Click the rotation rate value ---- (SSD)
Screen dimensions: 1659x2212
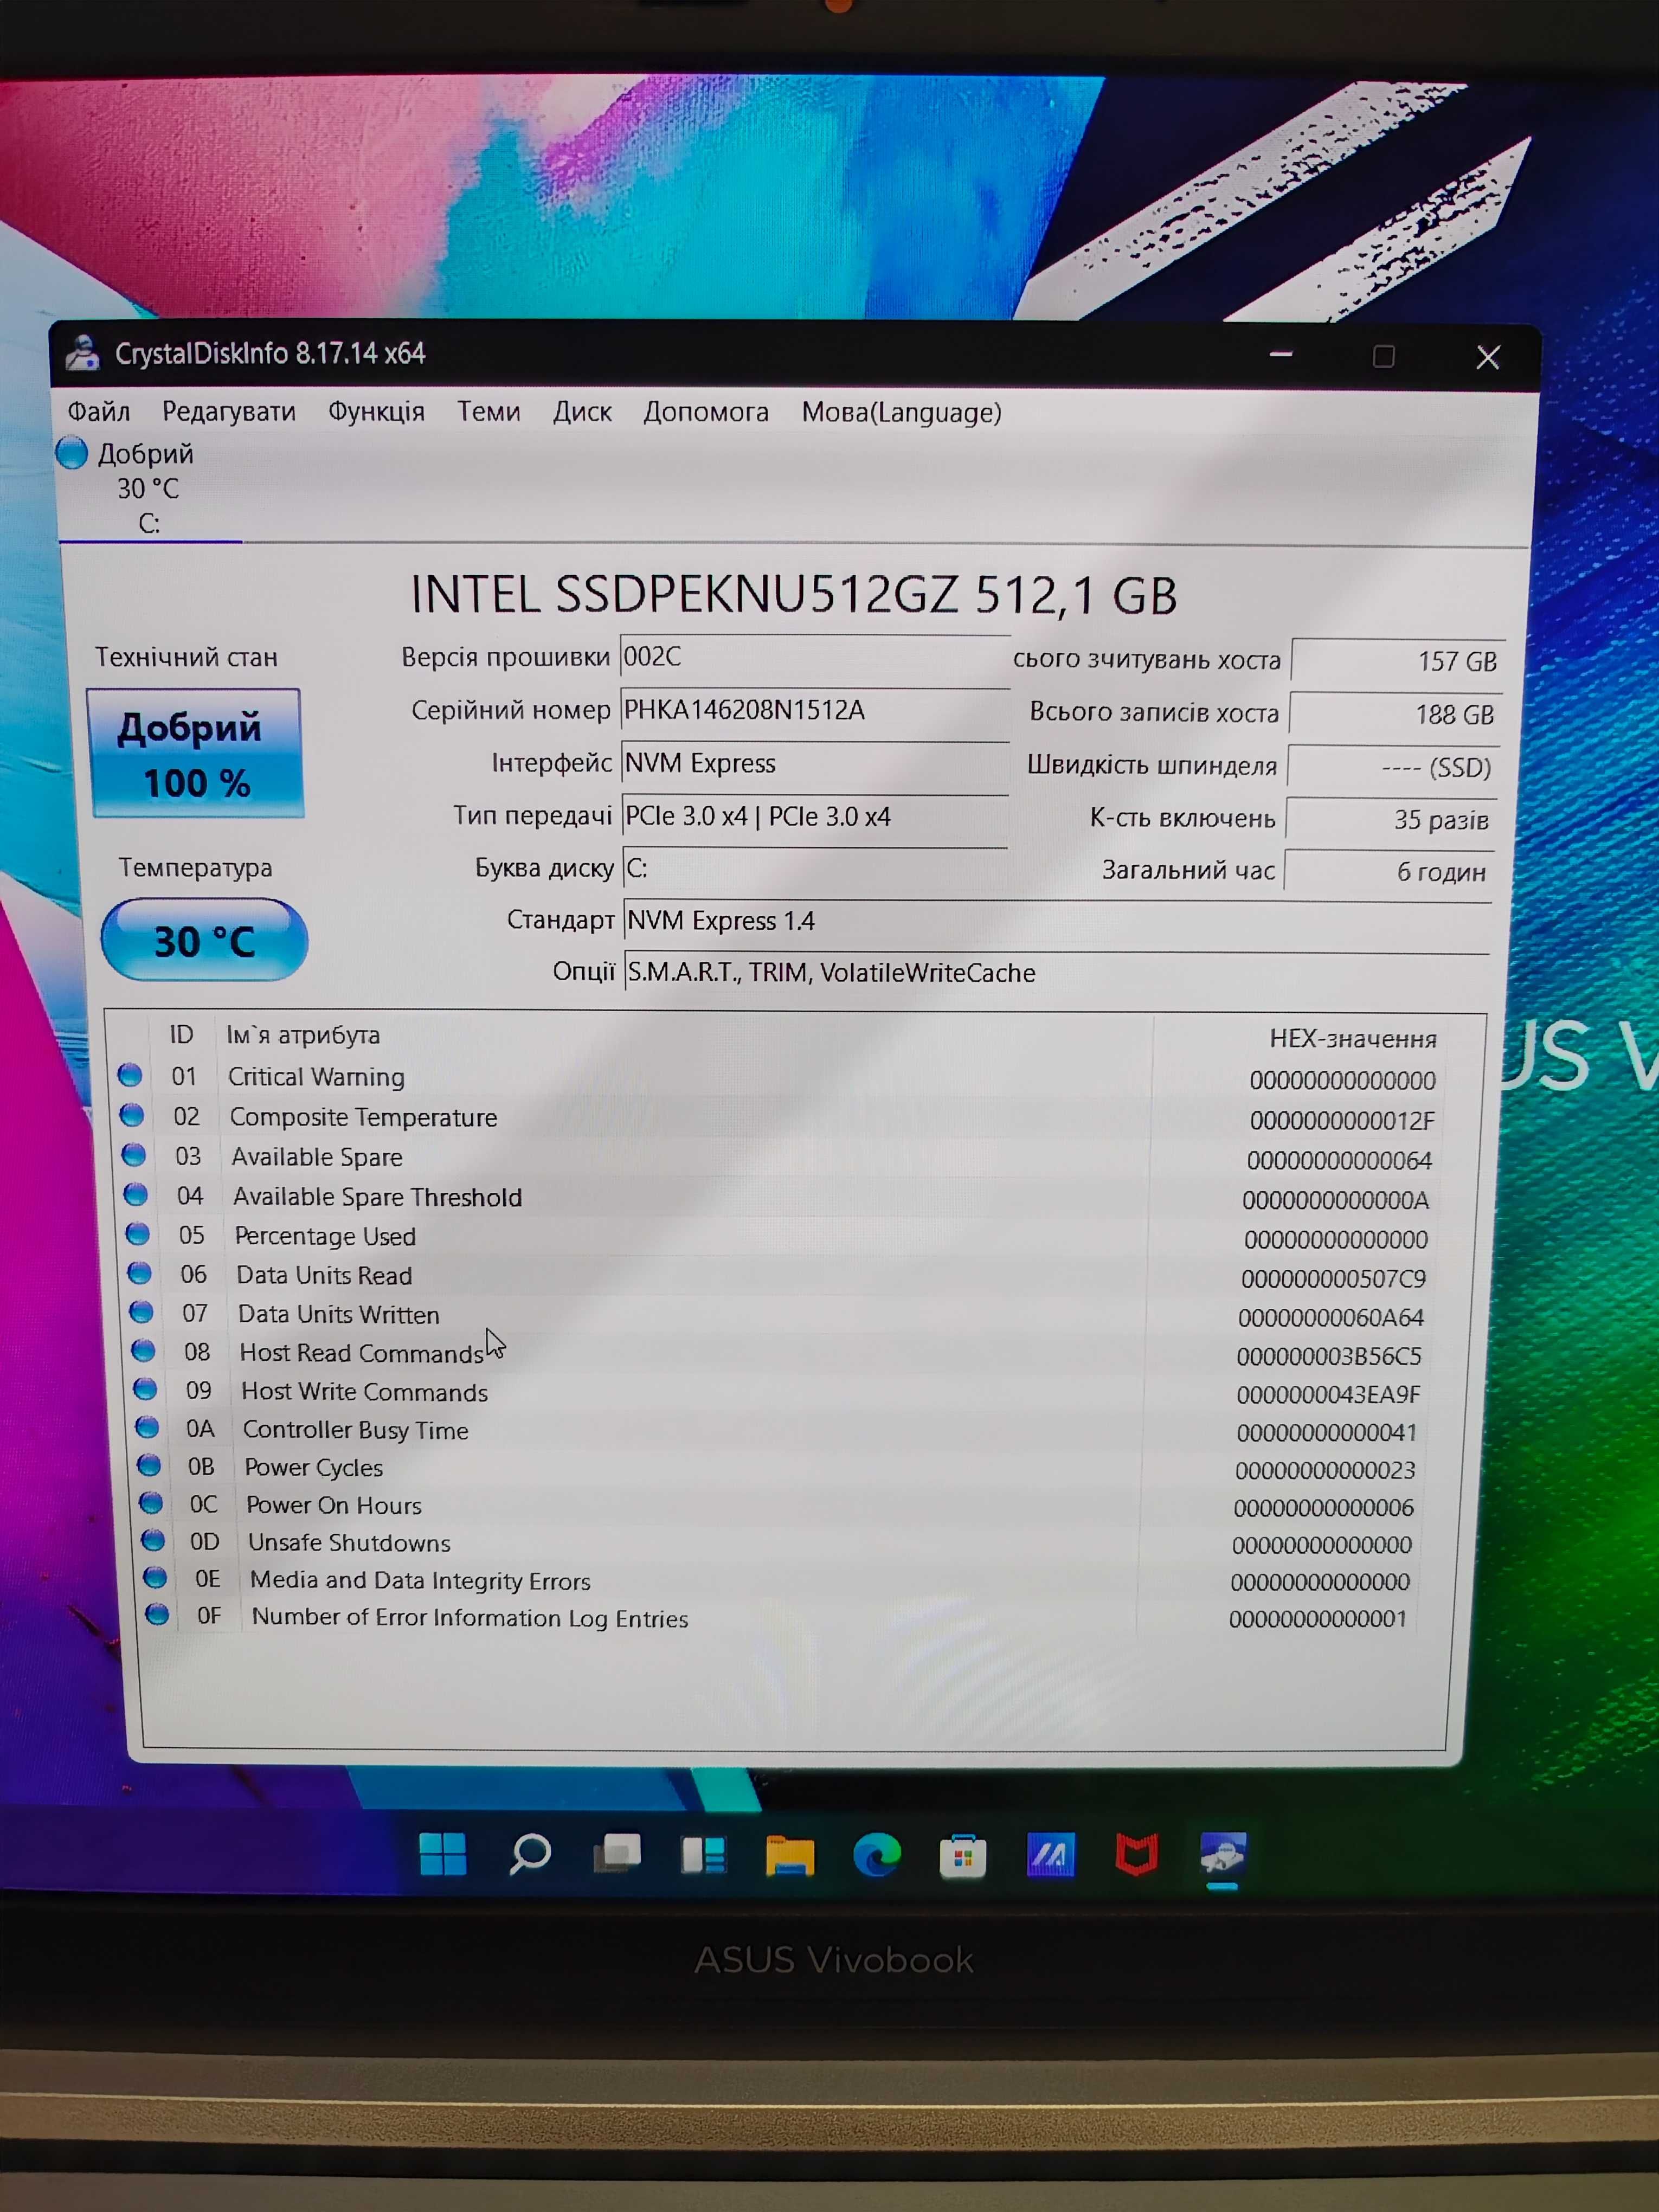point(1394,767)
